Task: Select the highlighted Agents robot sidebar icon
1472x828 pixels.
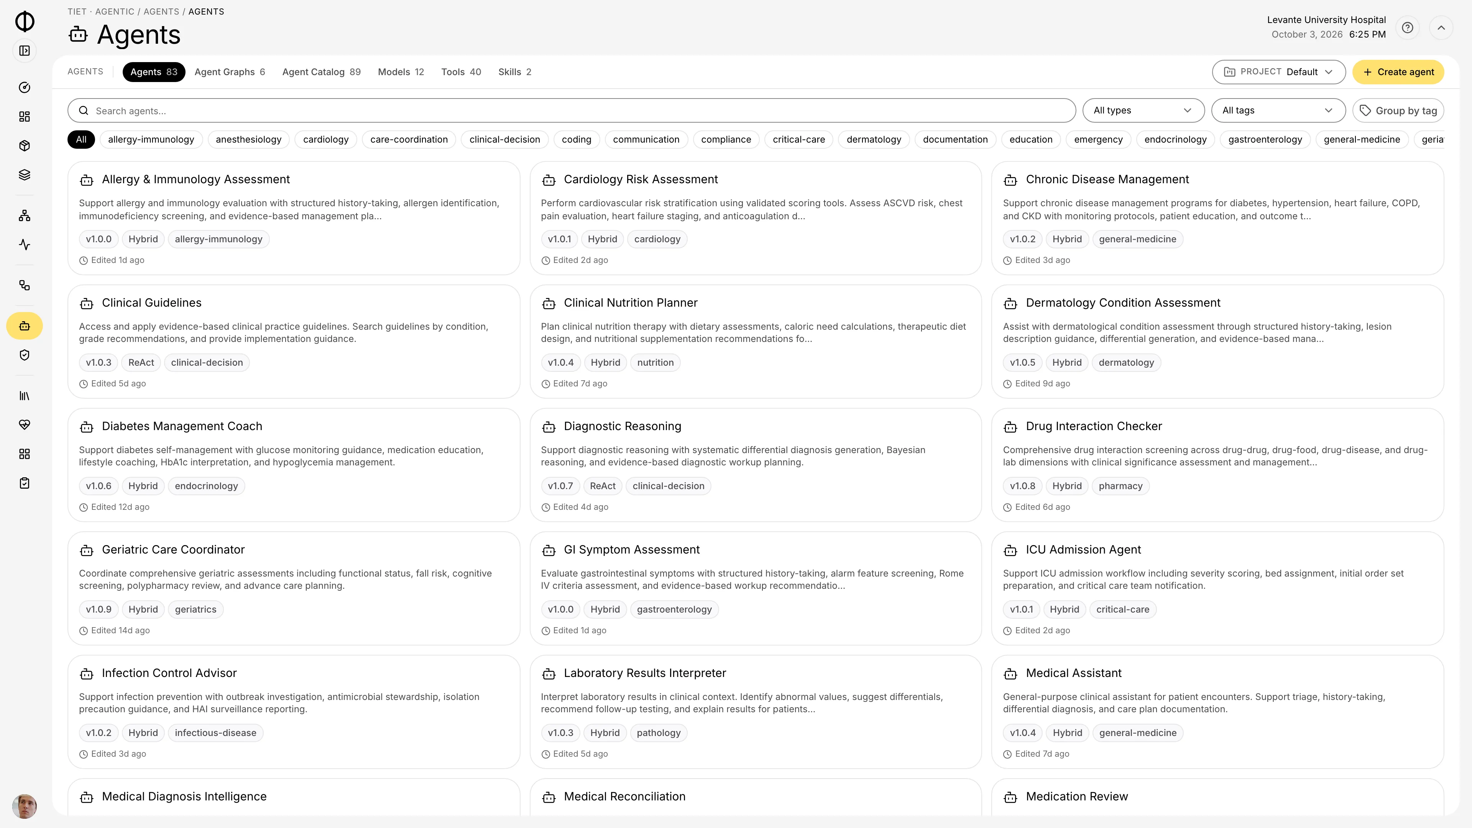Action: pos(25,326)
